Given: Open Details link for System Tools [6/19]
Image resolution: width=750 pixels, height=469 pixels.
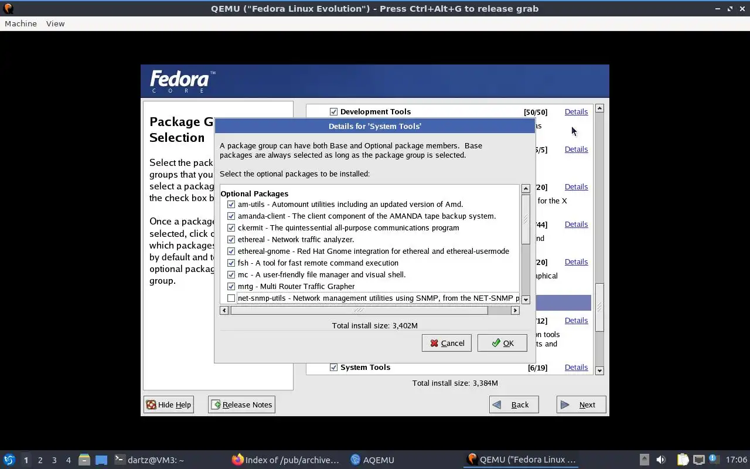Looking at the screenshot, I should pos(576,367).
